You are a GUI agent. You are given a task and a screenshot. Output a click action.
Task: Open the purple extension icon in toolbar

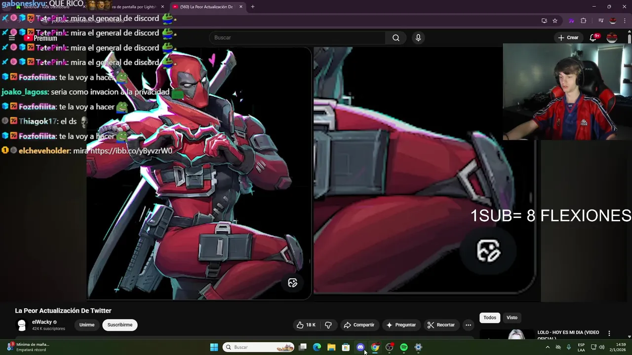[571, 21]
